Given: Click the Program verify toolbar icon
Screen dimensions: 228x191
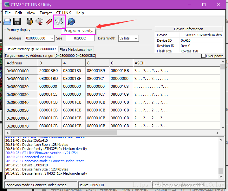Looking at the screenshot, I should (59, 21).
